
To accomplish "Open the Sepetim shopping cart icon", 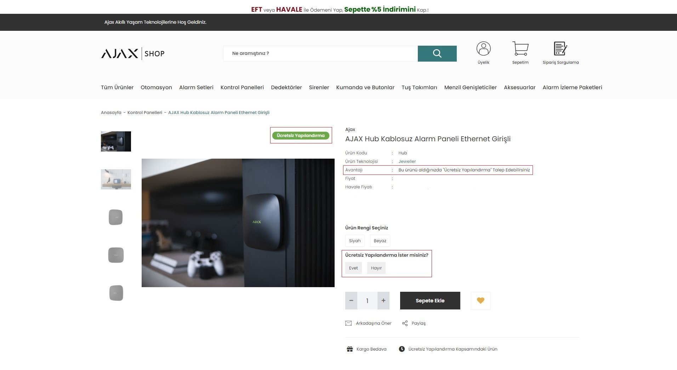I will click(x=520, y=49).
